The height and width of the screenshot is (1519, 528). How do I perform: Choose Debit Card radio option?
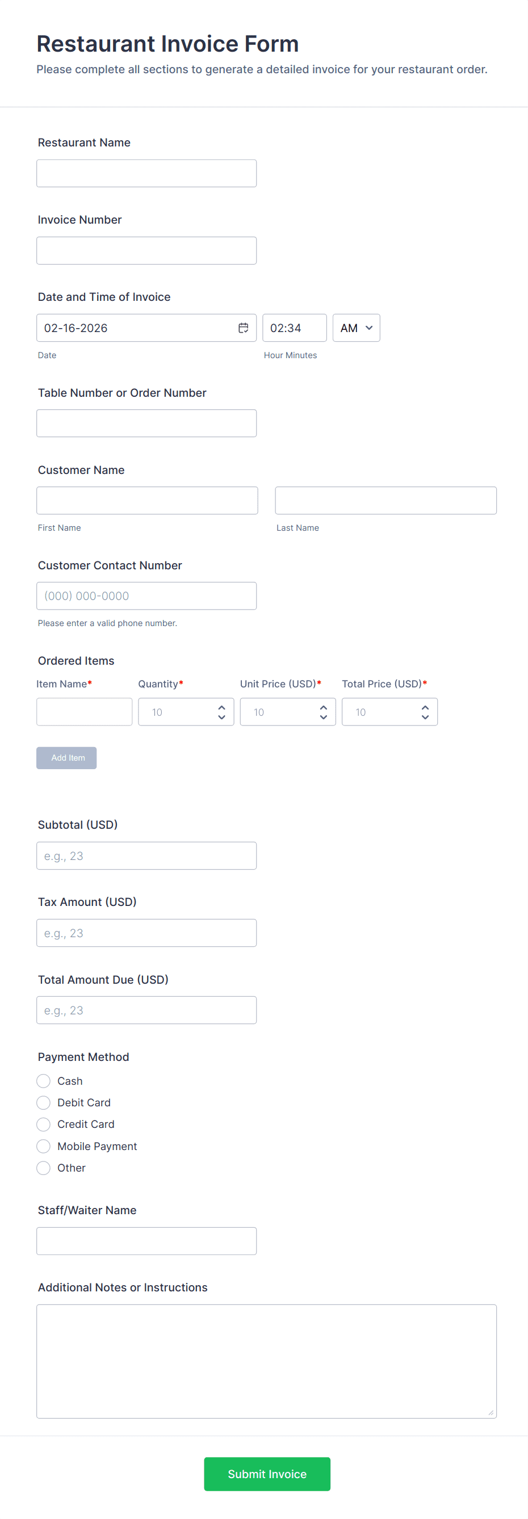point(44,1103)
